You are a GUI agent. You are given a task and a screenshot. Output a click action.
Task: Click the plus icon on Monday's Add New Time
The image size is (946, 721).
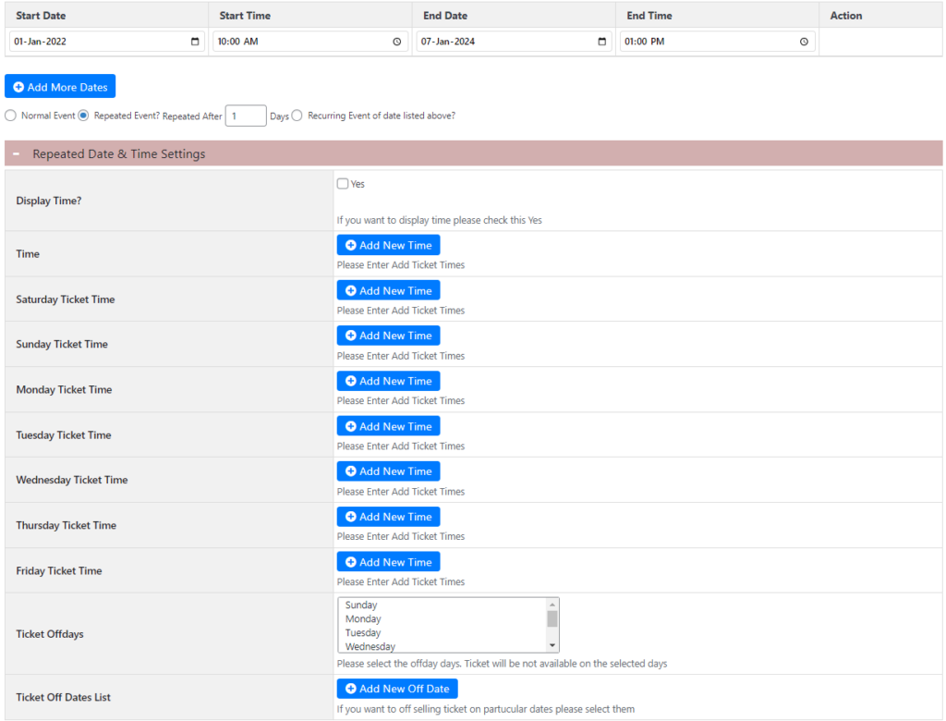[x=349, y=381]
